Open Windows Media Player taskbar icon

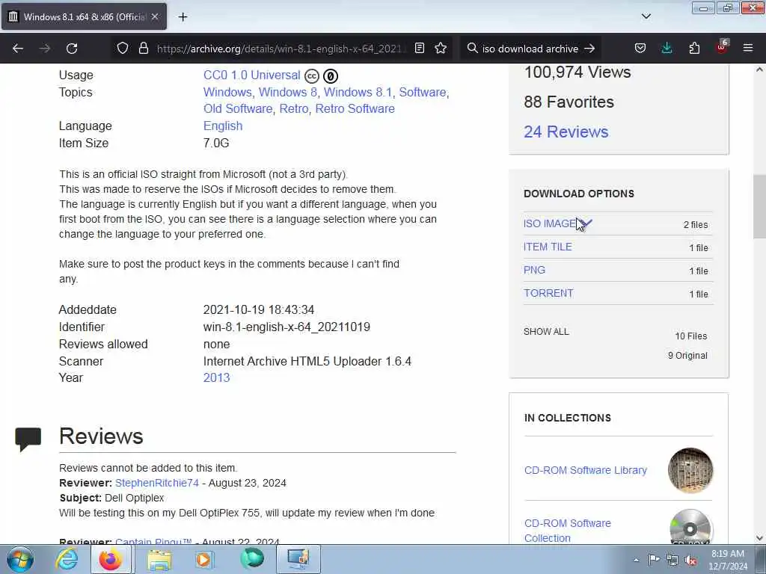pyautogui.click(x=204, y=559)
